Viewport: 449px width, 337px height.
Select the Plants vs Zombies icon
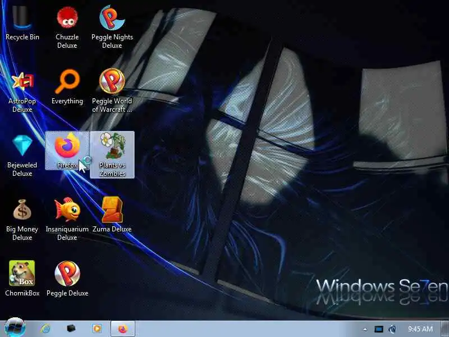click(112, 155)
